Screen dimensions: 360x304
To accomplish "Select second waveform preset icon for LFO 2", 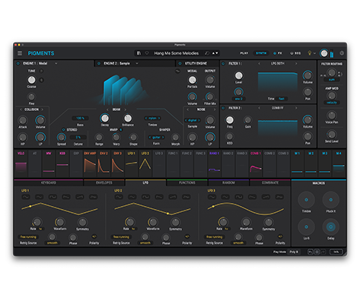I will pos(132,197).
